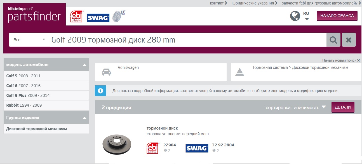Open the 'контакт' link
The image size is (362, 164).
[218, 3]
